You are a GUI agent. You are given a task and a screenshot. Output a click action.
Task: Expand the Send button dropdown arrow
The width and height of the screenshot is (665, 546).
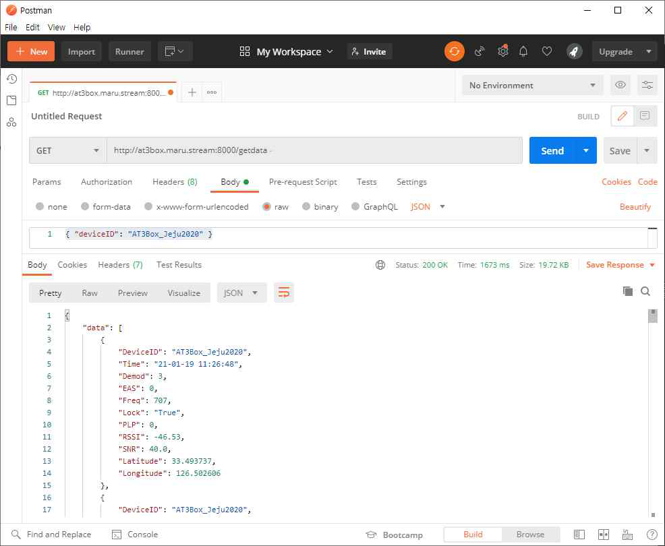click(585, 150)
